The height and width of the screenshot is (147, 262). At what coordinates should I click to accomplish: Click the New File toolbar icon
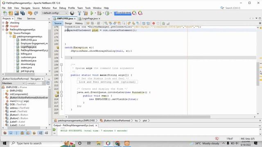pos(5,13)
